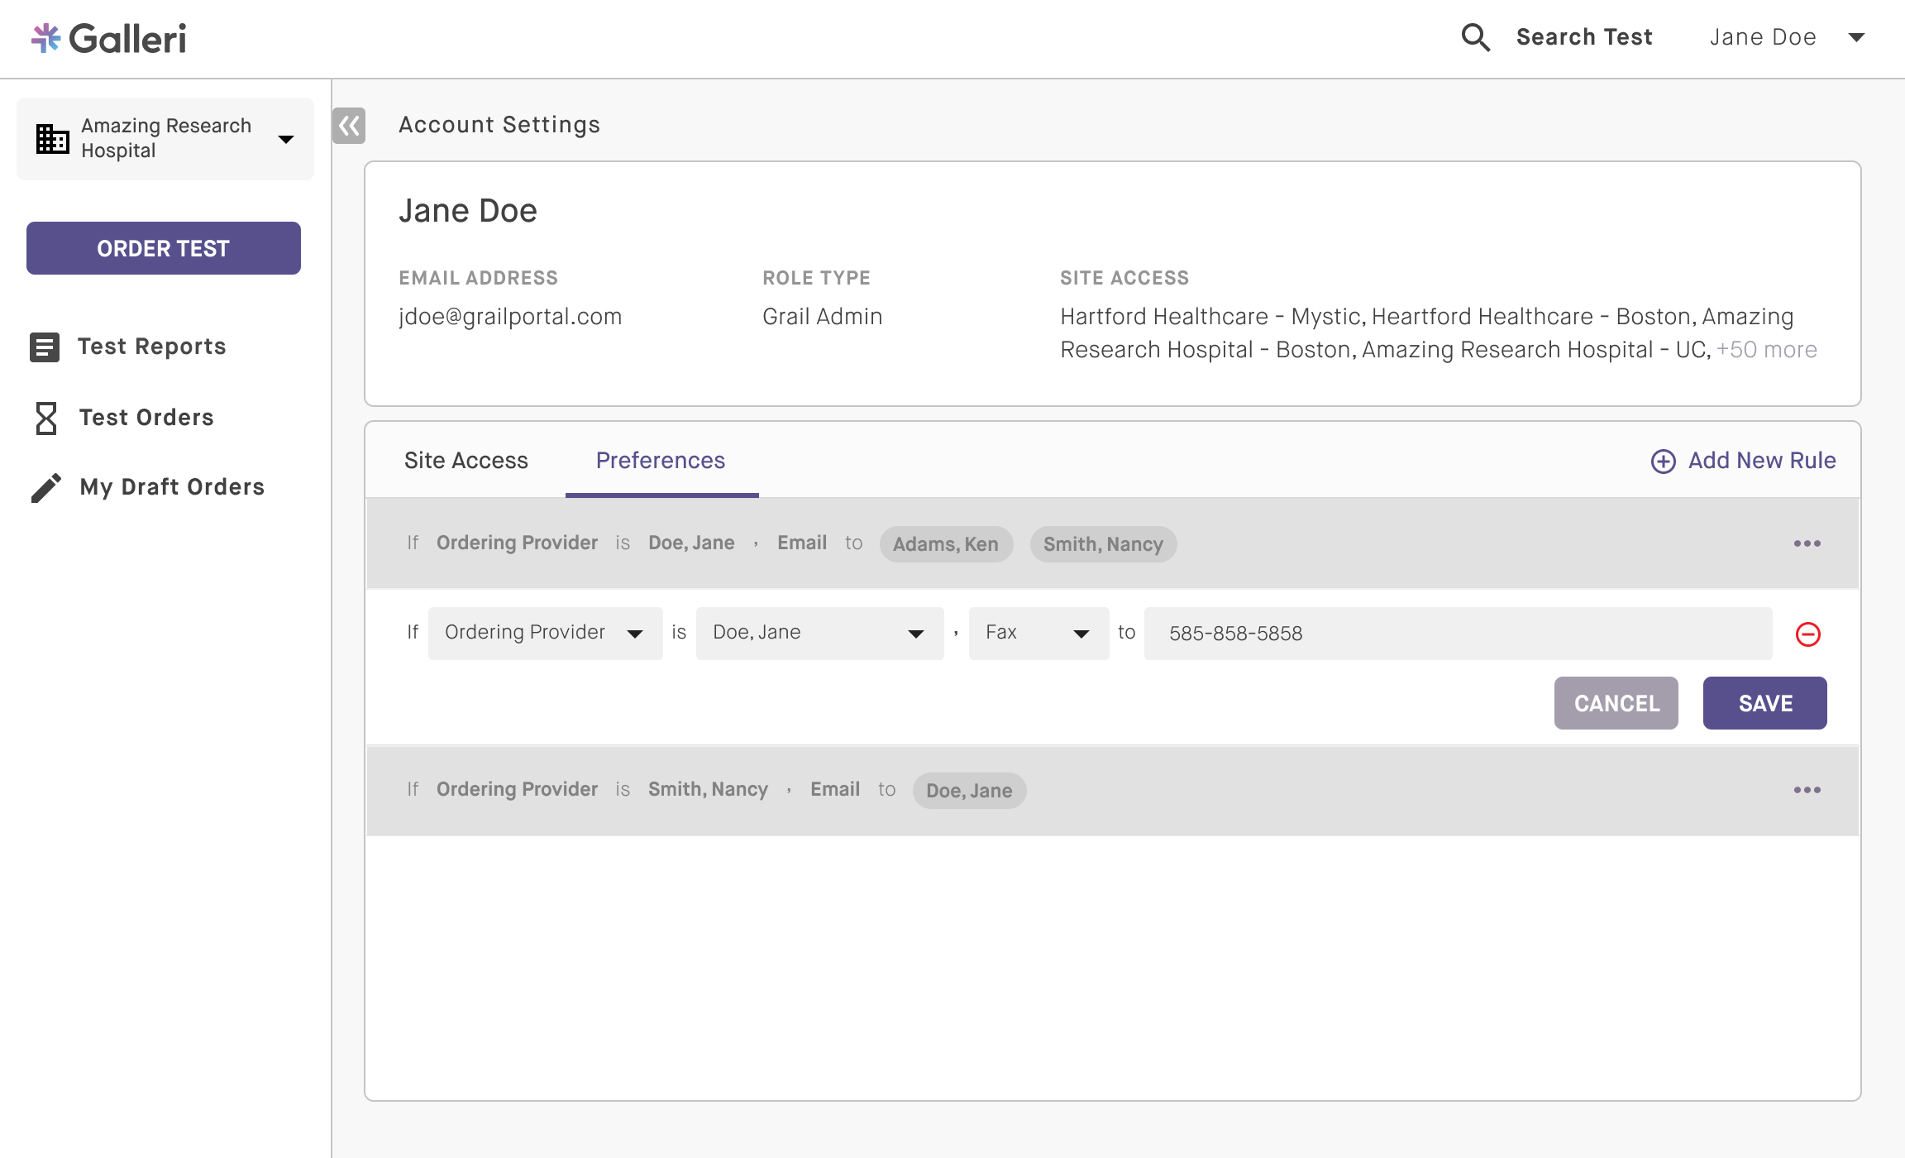Click the fax number input field
The image size is (1905, 1158).
[x=1457, y=634]
